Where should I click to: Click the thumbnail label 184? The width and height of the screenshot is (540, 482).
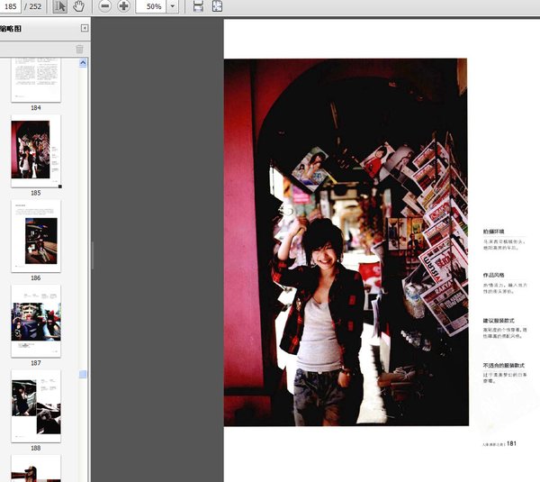[x=36, y=108]
